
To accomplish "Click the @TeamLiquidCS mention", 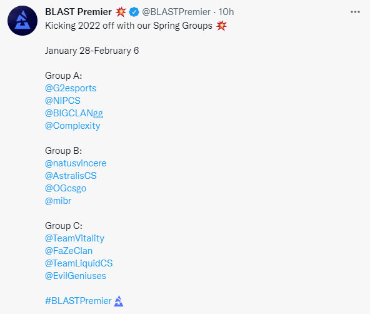I will [79, 263].
